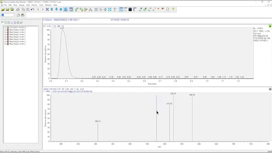Open the Tools menu
The image size is (272, 153).
(41, 5)
